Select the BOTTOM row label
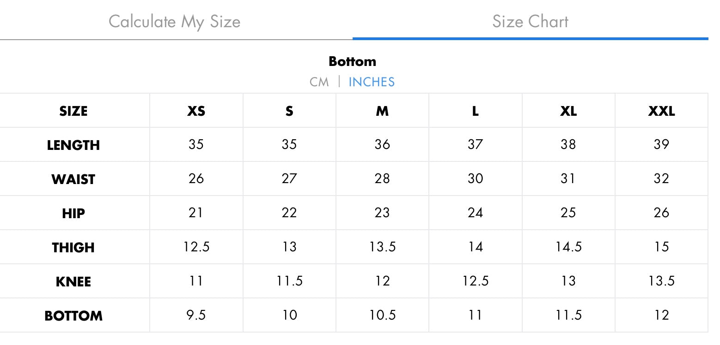 73,316
